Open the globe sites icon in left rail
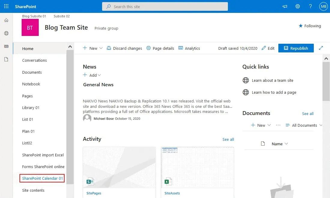The width and height of the screenshot is (330, 198). coord(6,33)
